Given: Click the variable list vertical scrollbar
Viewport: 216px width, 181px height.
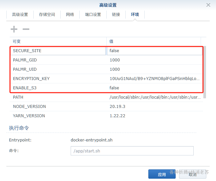Looking at the screenshot, I should click(x=205, y=72).
